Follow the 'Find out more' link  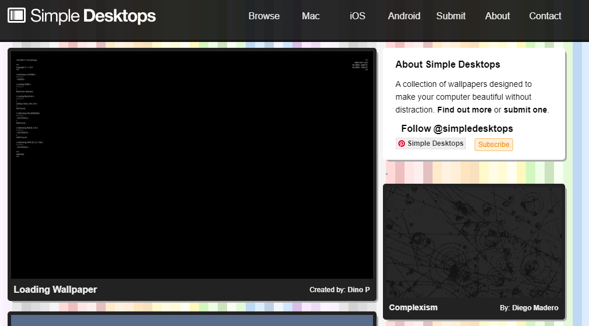[x=464, y=110]
